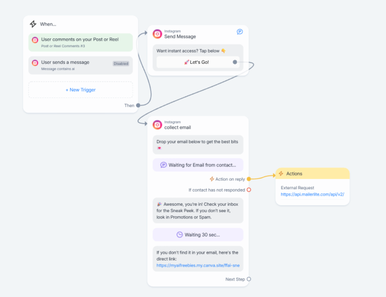Click the Next Step connector circle

click(x=249, y=279)
